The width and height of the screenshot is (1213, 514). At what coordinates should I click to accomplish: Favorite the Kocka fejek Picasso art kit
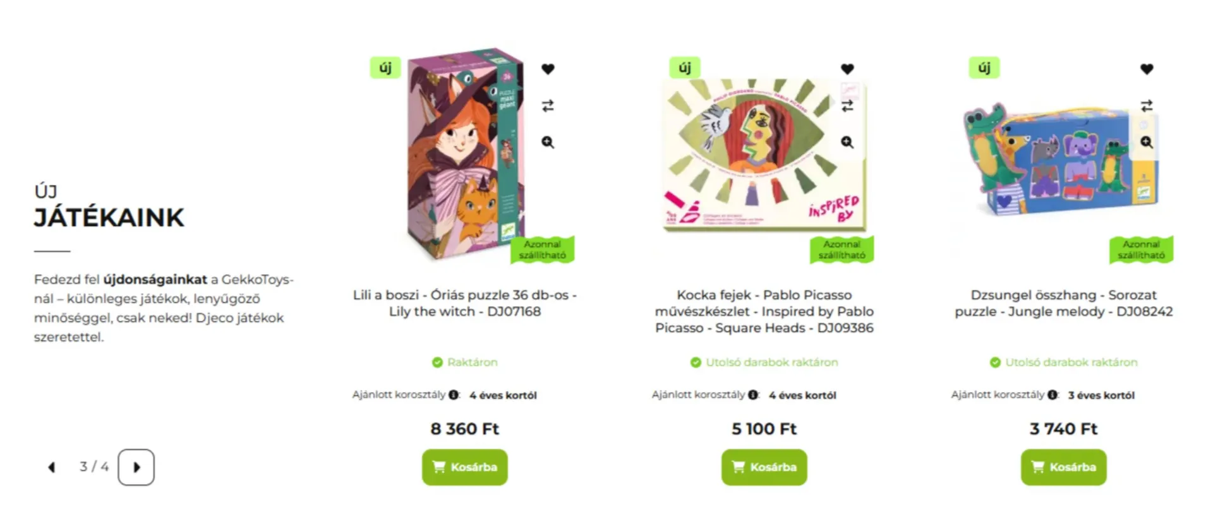click(847, 69)
